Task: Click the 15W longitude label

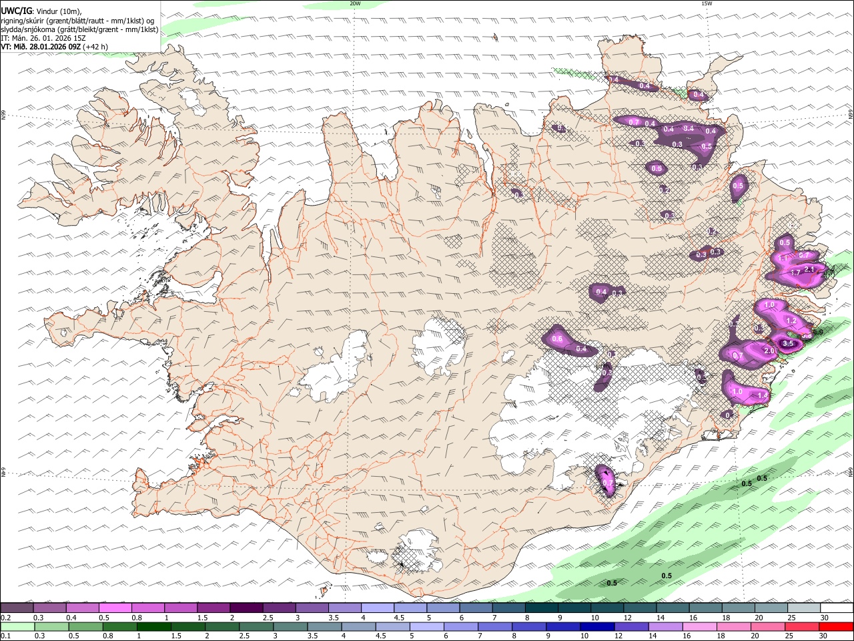Action: 707,3
